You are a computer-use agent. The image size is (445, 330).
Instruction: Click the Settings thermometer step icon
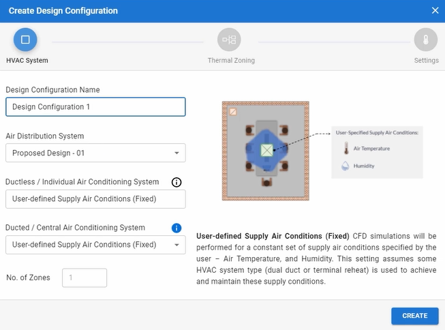pyautogui.click(x=425, y=40)
